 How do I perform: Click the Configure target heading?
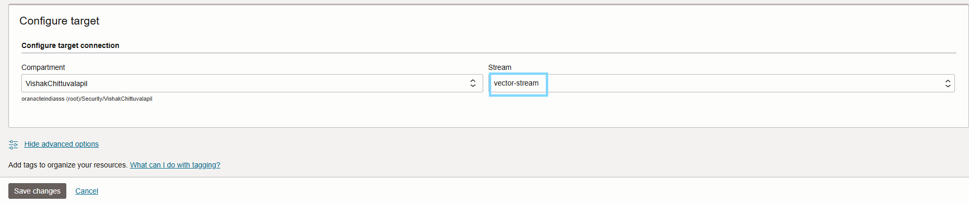tap(59, 21)
